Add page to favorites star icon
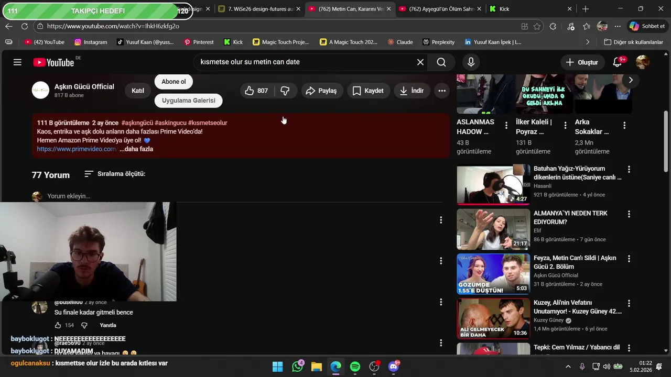671x377 pixels. point(537,26)
